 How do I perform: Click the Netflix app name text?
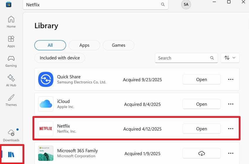coord(64,126)
